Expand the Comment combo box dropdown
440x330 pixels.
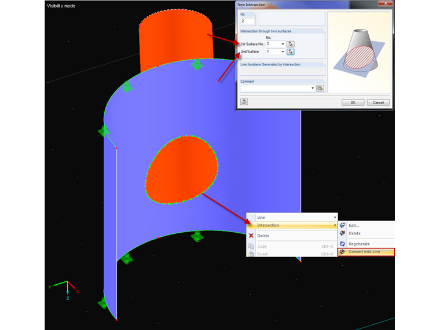313,88
